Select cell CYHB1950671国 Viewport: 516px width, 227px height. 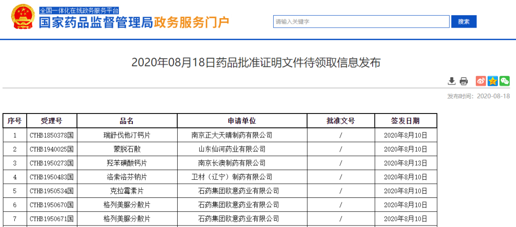[52, 218]
